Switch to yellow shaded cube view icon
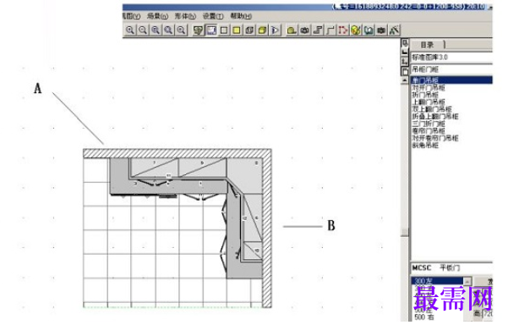Image resolution: width=508 pixels, height=325 pixels. click(x=262, y=30)
